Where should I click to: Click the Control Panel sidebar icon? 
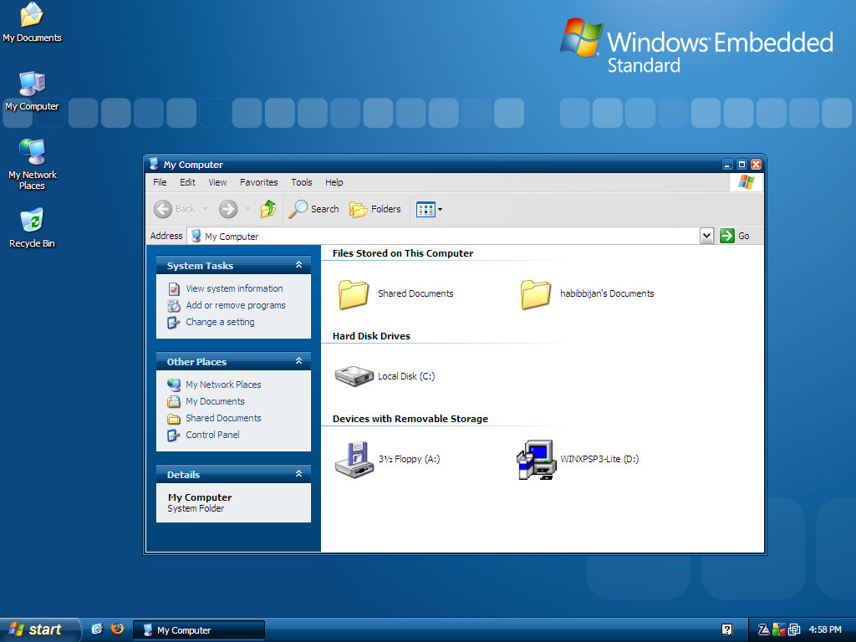click(x=174, y=436)
